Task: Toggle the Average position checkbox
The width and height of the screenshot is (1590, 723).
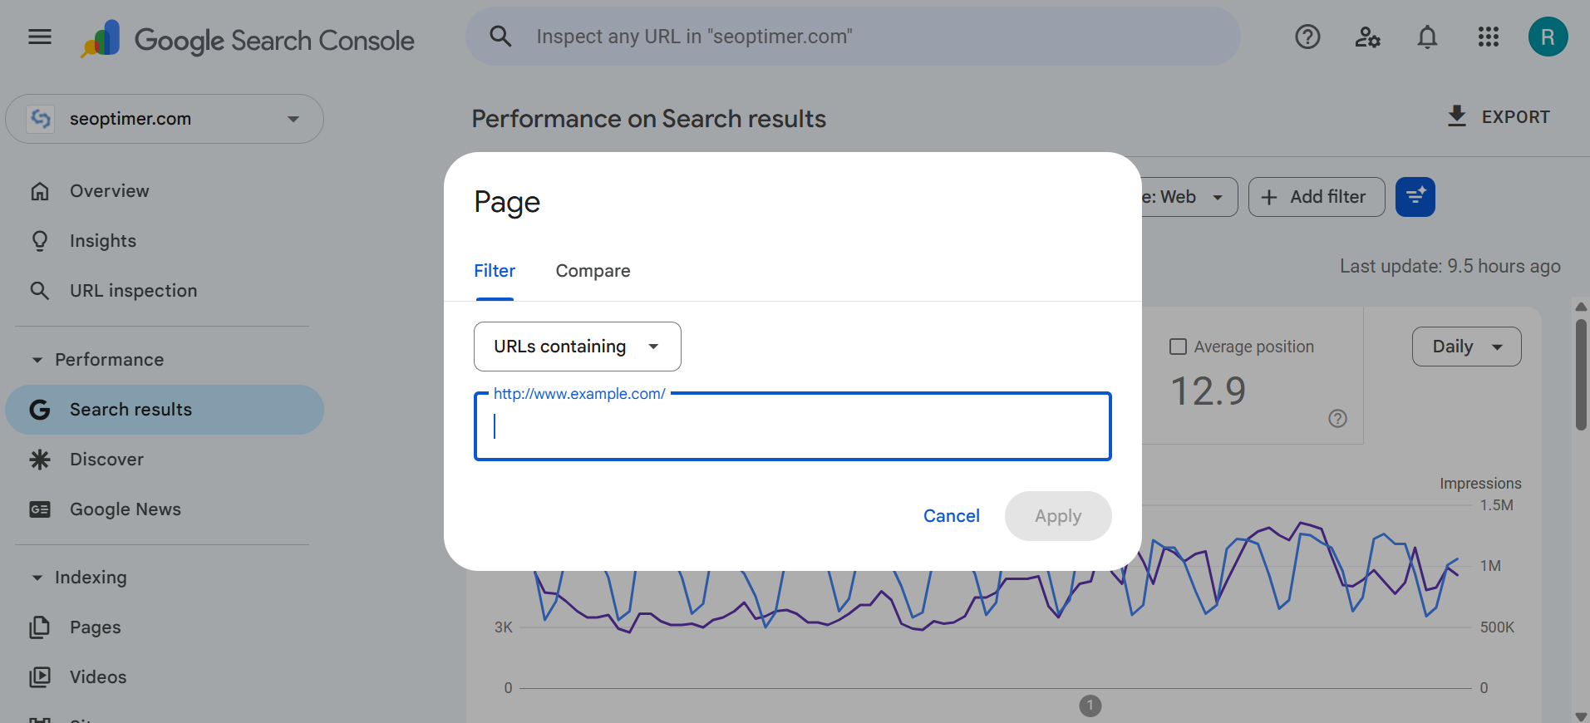Action: coord(1178,347)
